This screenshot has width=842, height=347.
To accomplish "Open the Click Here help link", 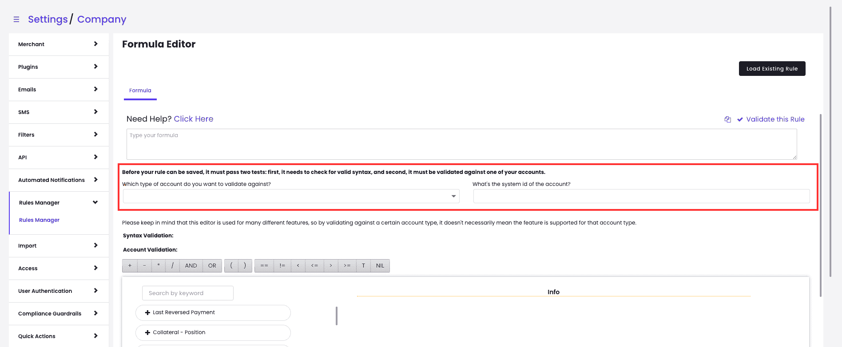I will [x=194, y=119].
